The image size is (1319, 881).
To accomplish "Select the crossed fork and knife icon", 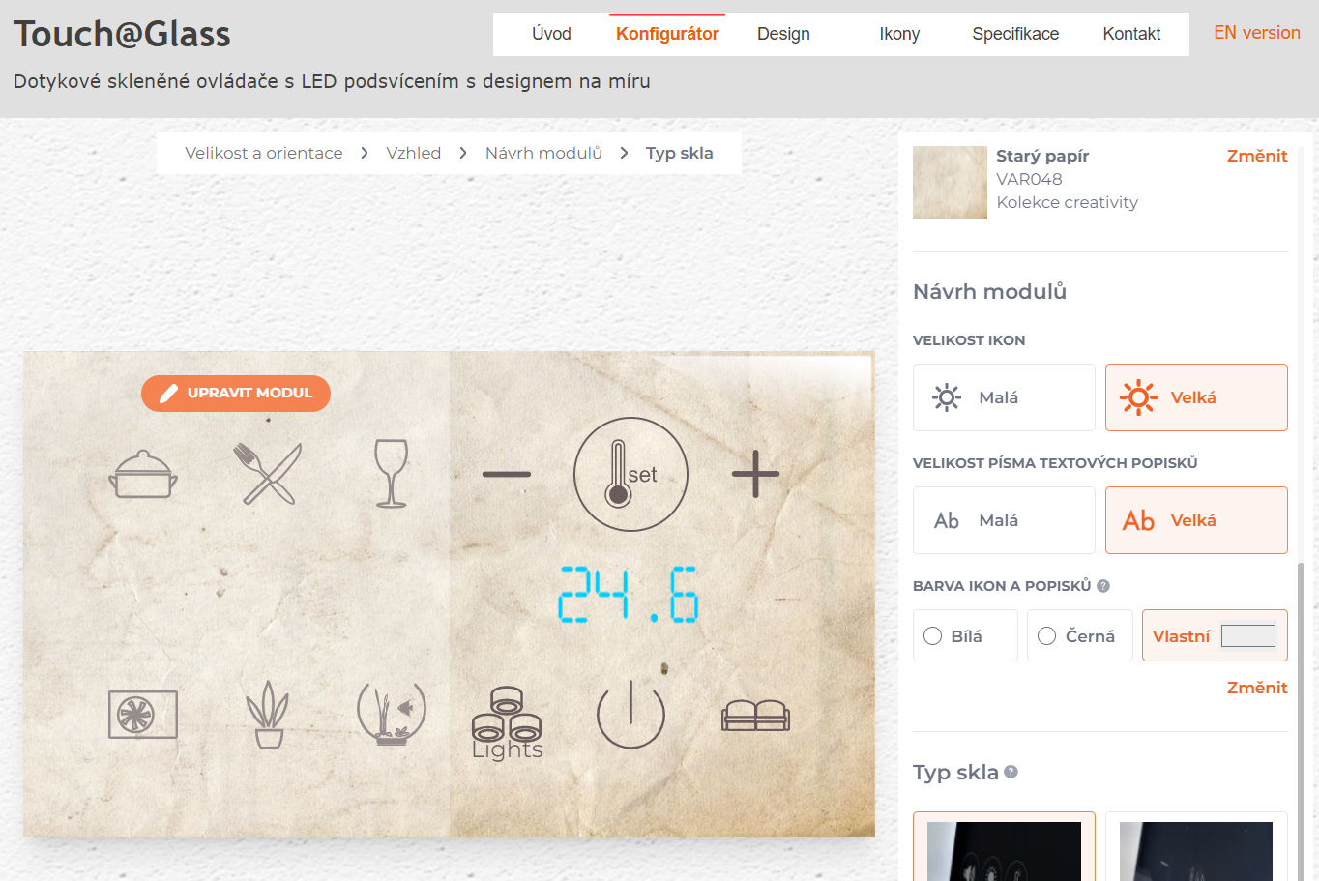I will 268,474.
